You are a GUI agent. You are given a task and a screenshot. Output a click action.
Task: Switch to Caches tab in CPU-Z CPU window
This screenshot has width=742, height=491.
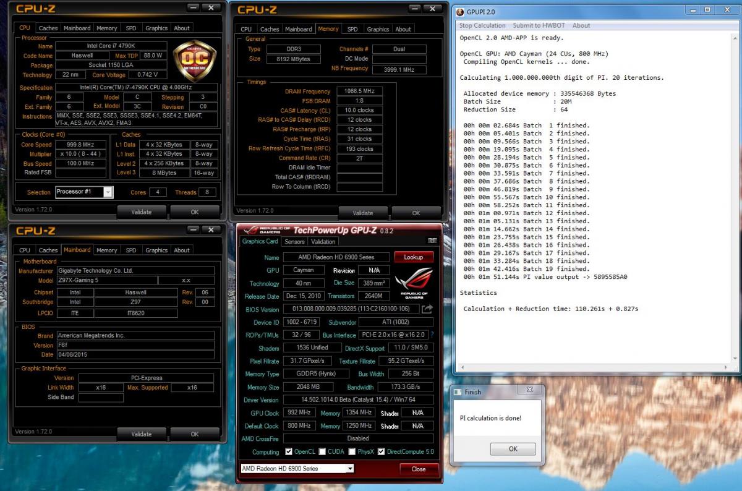point(48,28)
